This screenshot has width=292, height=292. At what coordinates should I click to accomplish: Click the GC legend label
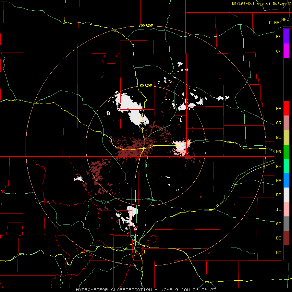(278, 224)
